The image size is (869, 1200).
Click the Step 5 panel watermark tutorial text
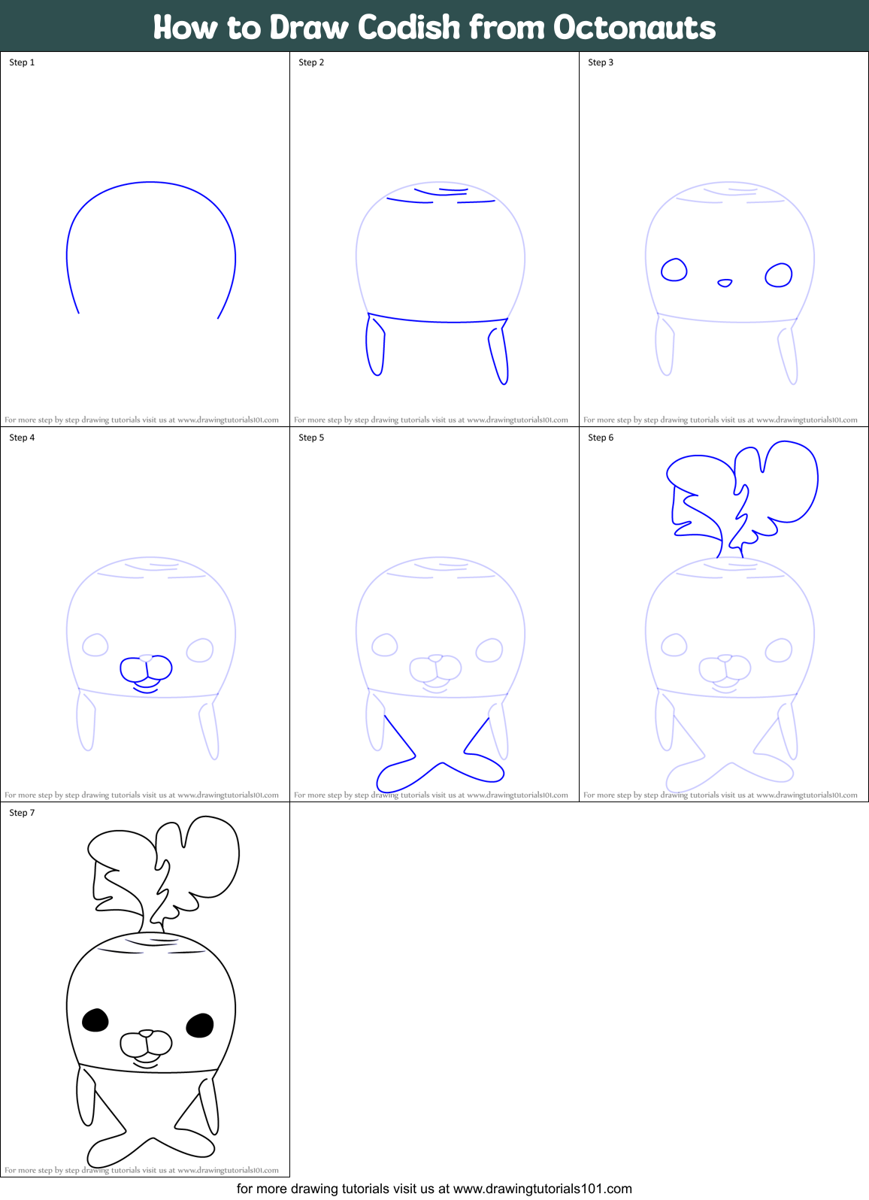pyautogui.click(x=431, y=795)
